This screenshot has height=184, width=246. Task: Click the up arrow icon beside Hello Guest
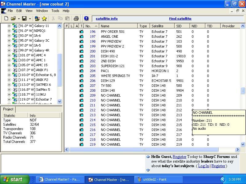[x=148, y=157]
